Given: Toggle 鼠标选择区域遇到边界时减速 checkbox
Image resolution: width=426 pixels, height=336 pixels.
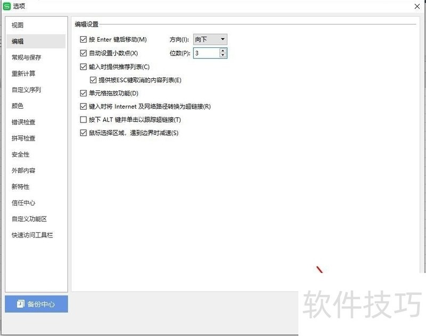Looking at the screenshot, I should click(84, 133).
